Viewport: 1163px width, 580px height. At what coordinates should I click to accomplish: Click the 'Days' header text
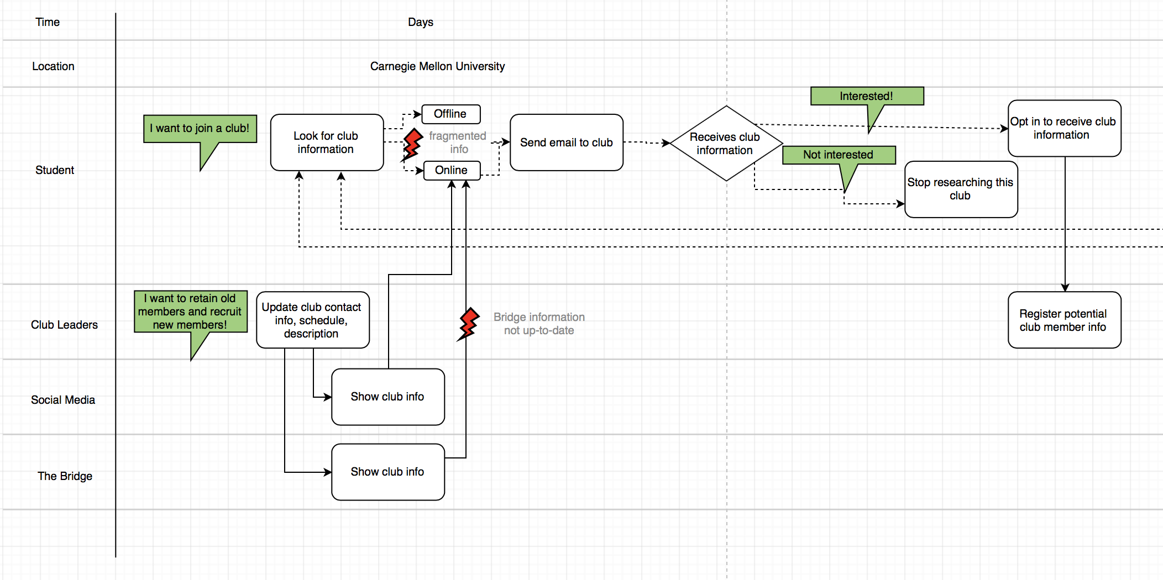coord(421,22)
